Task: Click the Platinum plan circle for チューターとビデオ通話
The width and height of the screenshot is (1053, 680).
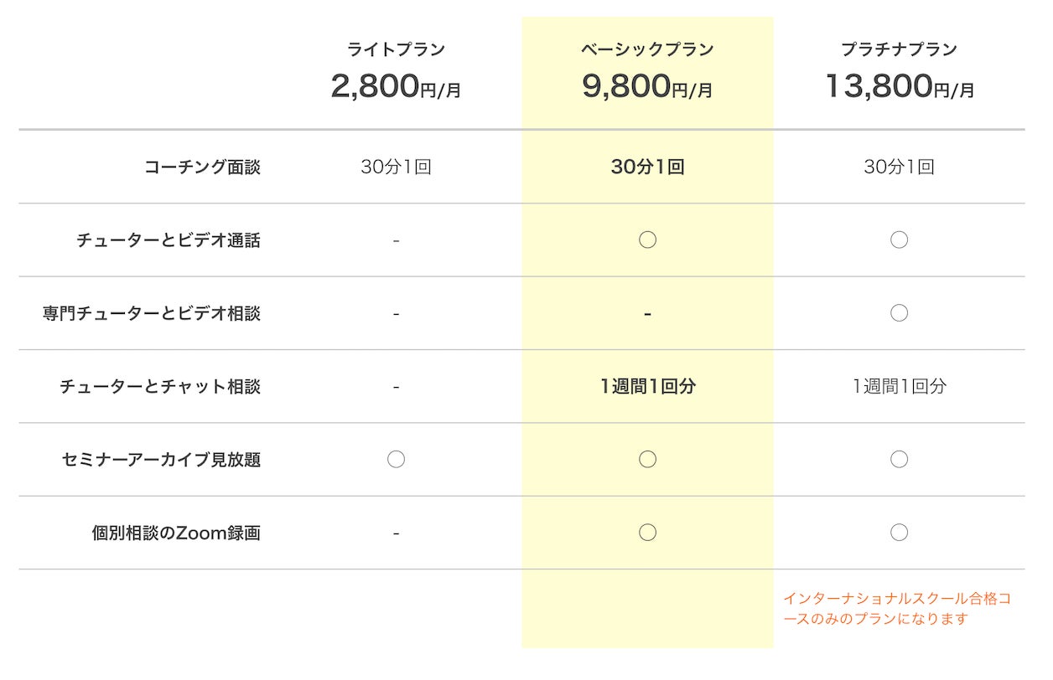Action: point(899,240)
